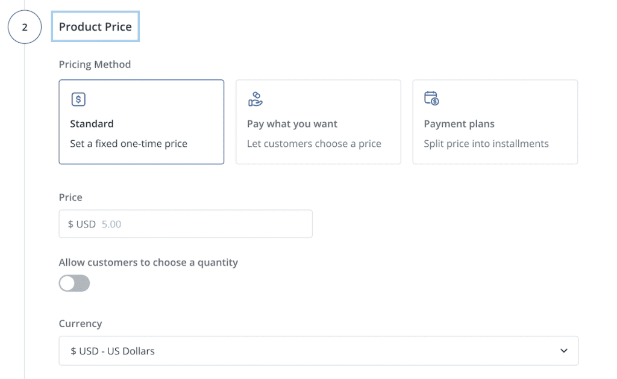The height and width of the screenshot is (379, 617).
Task: Select the Payment plans pricing option
Action: [x=495, y=122]
